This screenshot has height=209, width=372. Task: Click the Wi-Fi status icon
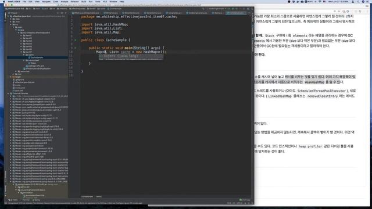tap(320, 1)
